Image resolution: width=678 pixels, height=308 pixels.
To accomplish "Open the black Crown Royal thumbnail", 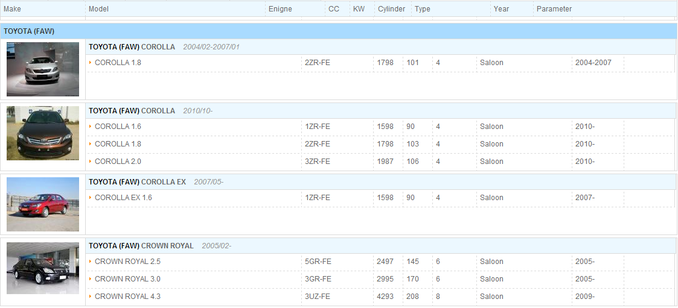I will click(x=43, y=268).
